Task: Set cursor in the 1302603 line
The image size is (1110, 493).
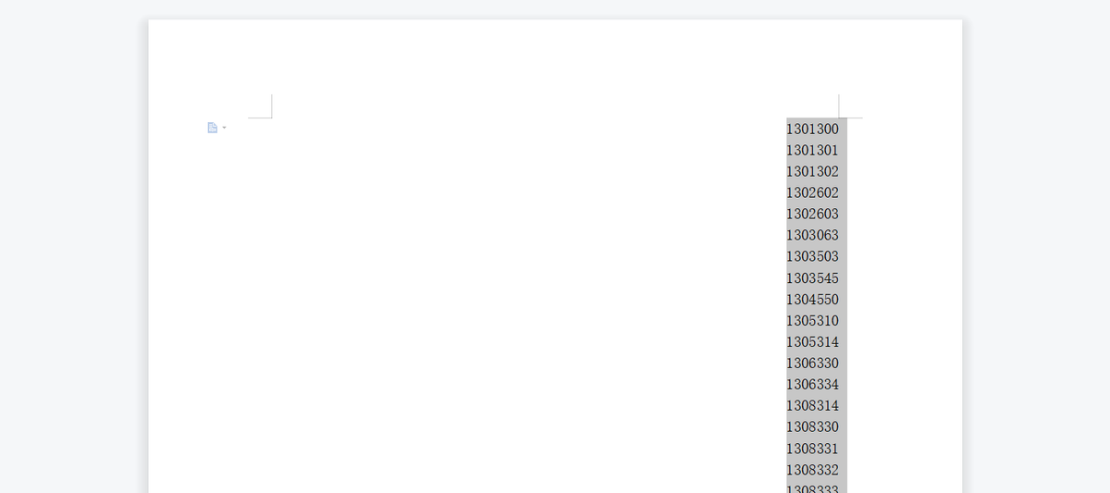Action: coord(812,214)
